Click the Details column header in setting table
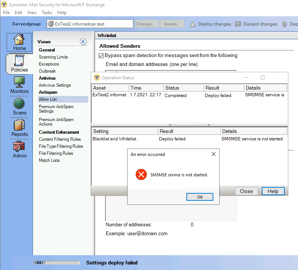The height and width of the screenshot is (270, 298). point(254,131)
